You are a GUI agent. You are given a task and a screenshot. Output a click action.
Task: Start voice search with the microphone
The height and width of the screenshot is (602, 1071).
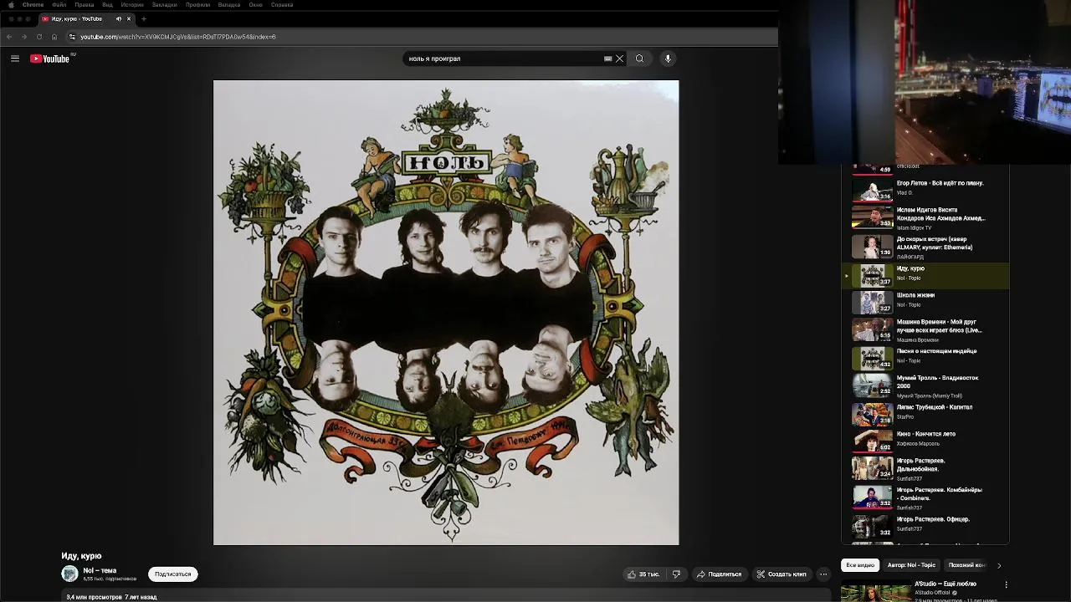[x=668, y=59]
